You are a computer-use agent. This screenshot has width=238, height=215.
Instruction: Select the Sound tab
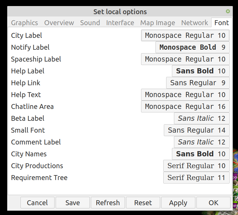tap(90, 23)
